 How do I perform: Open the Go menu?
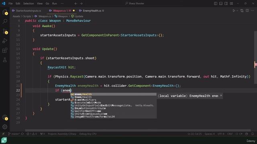[x=47, y=4]
